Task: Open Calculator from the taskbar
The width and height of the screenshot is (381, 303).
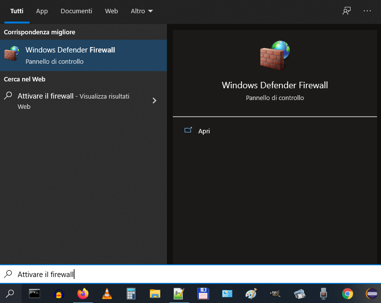Action: [x=131, y=294]
